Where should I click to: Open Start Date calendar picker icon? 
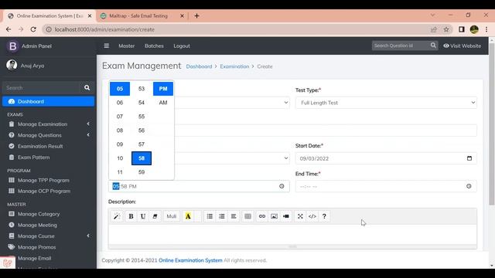(x=469, y=158)
